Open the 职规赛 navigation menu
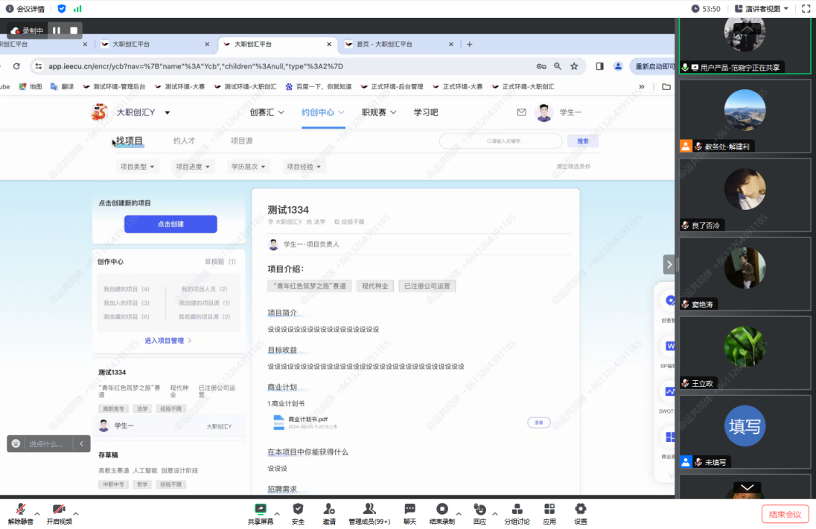 click(x=379, y=112)
